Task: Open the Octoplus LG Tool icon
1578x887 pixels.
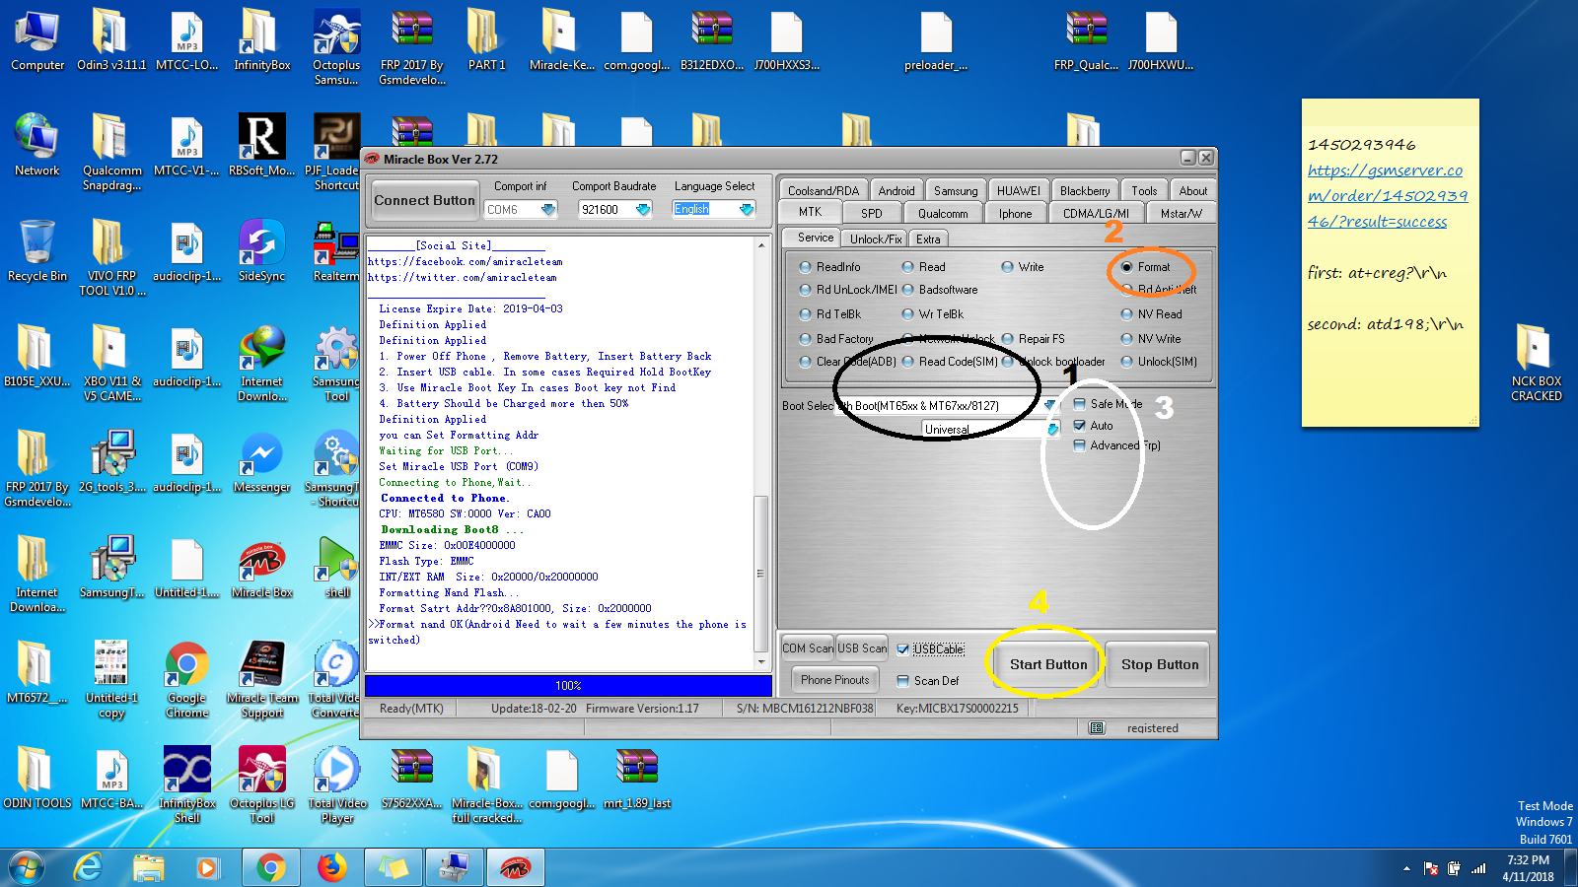Action: (261, 785)
